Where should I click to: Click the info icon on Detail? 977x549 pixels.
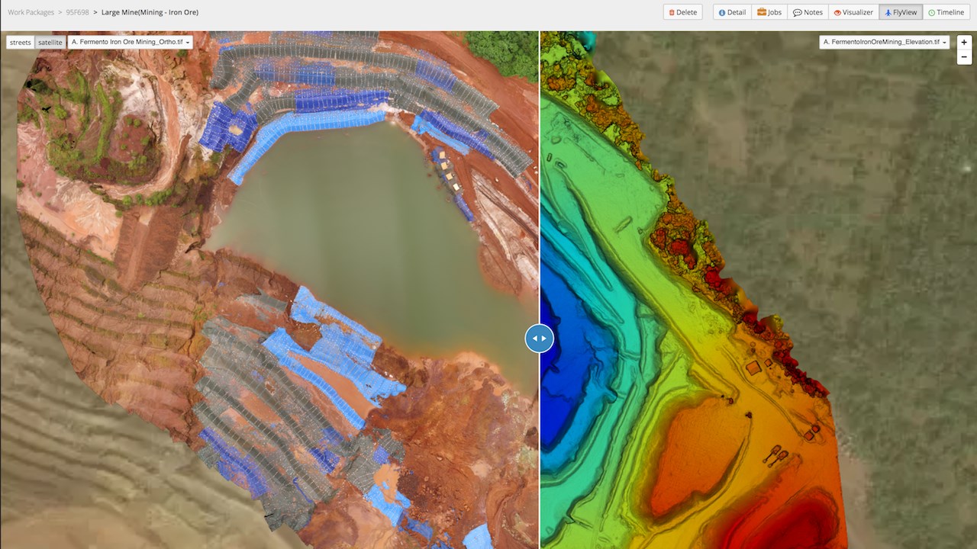click(x=722, y=12)
